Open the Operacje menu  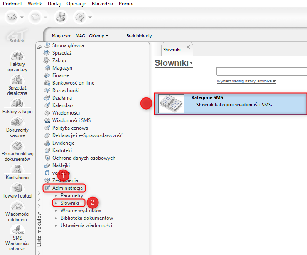point(76,3)
